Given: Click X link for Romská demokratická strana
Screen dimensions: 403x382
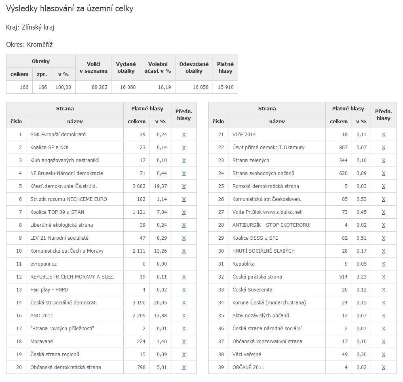Looking at the screenshot, I should [383, 186].
